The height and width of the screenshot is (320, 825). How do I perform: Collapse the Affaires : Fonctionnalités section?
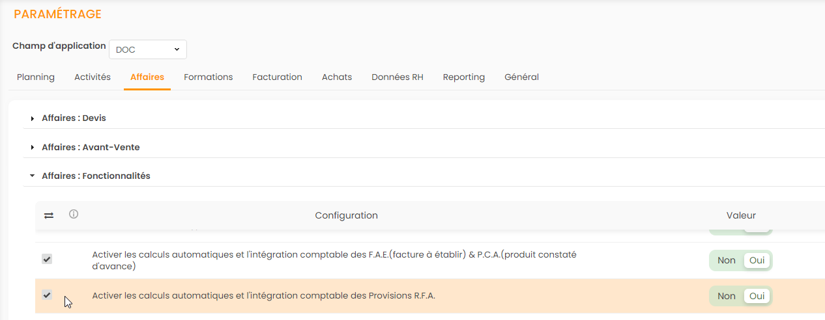[x=95, y=176]
